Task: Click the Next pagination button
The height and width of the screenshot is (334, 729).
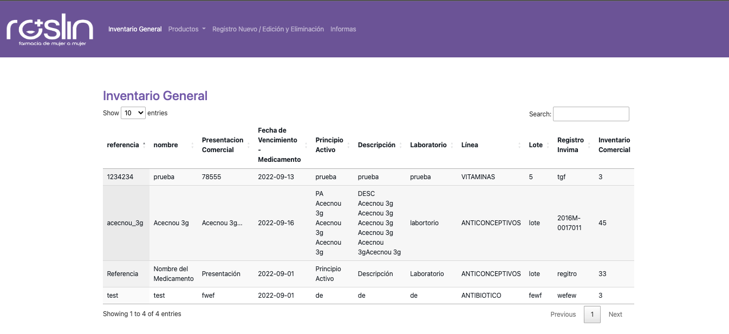Action: pos(615,315)
